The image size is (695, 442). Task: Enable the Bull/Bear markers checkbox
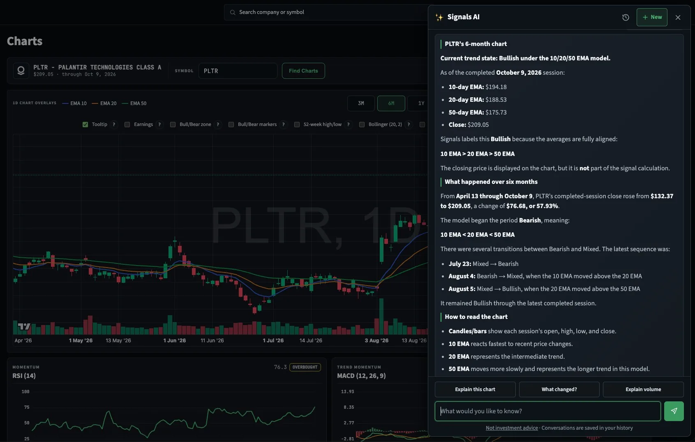[x=231, y=124]
